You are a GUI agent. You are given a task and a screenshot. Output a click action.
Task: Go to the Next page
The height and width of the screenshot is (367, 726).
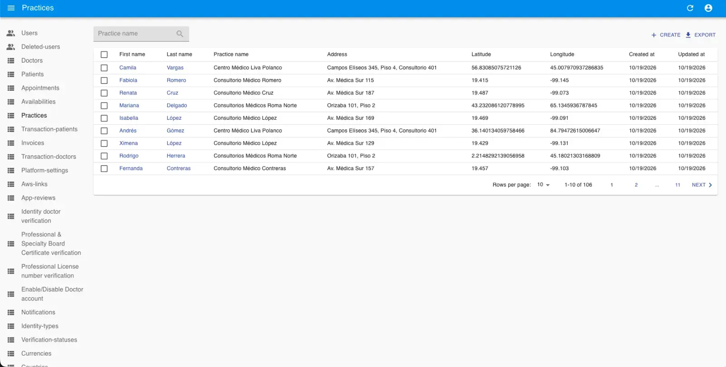point(702,185)
